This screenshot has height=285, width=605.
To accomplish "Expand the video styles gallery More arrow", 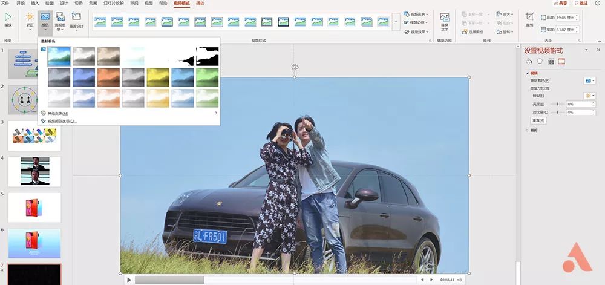I will (396, 22).
